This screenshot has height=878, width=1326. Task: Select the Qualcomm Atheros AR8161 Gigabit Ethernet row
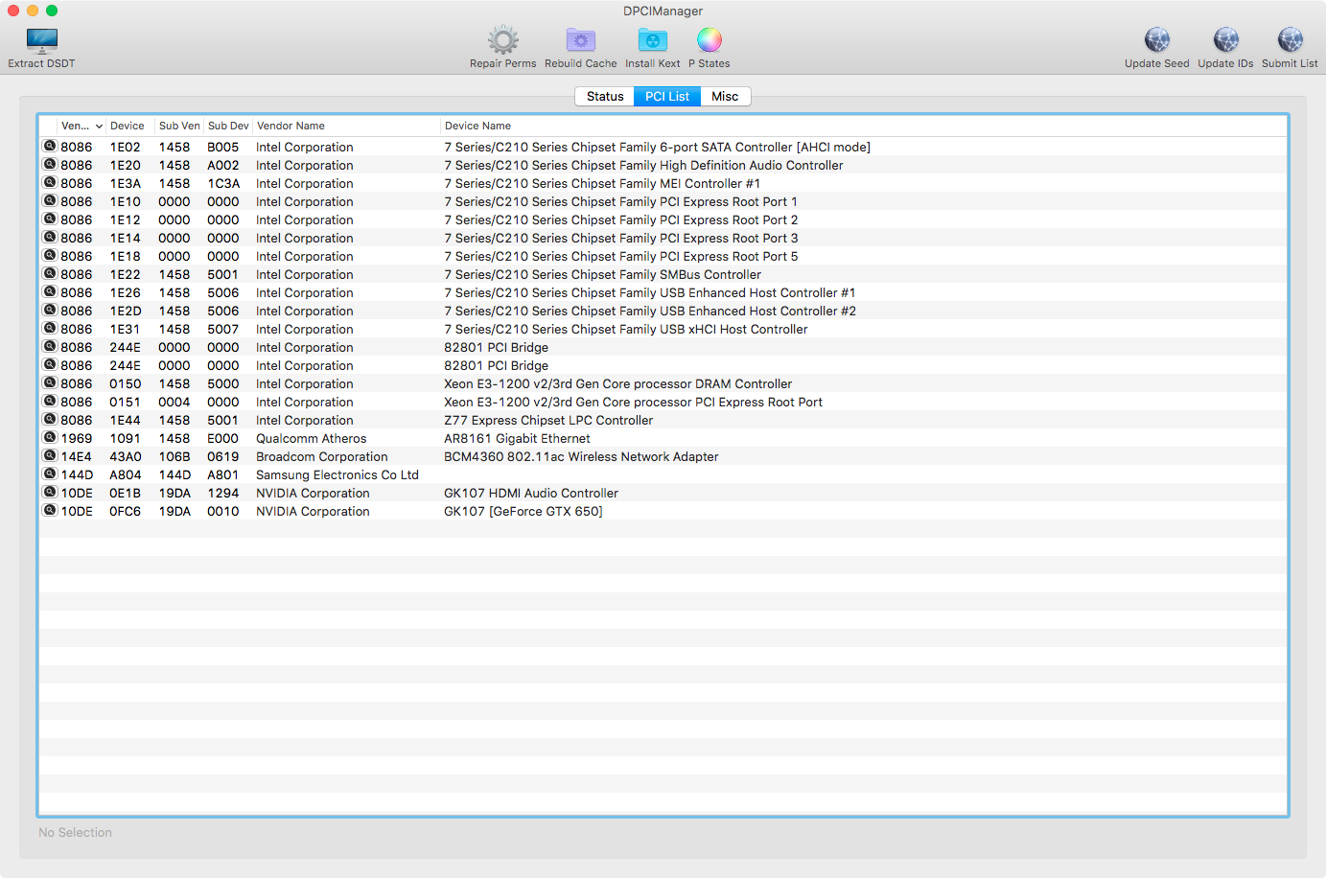click(518, 439)
